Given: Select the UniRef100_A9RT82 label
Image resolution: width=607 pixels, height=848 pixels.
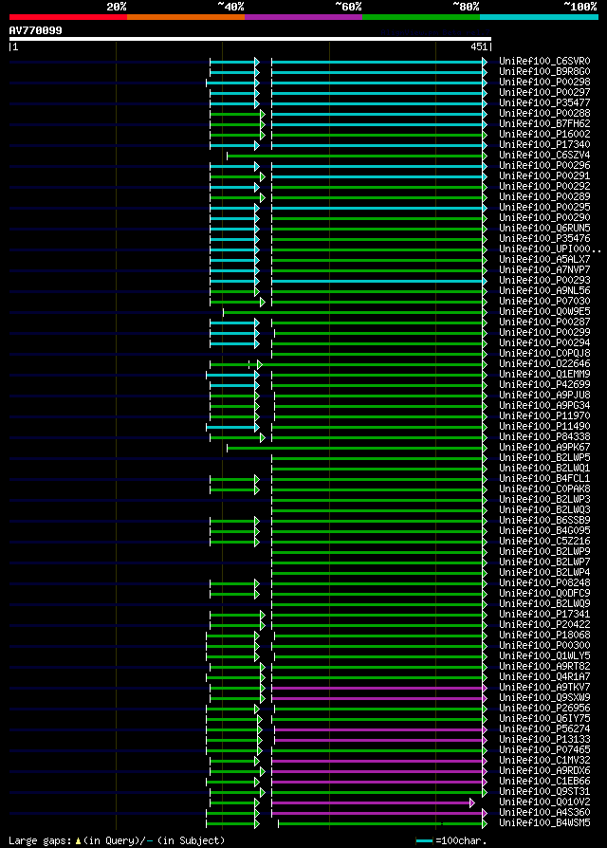Looking at the screenshot, I should [544, 666].
